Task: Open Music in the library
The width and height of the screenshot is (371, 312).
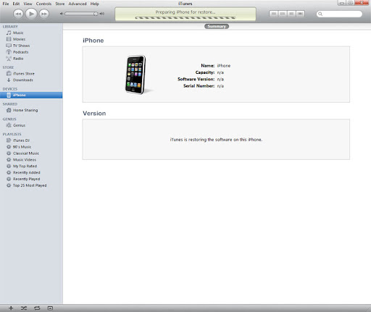Action: click(x=31, y=33)
